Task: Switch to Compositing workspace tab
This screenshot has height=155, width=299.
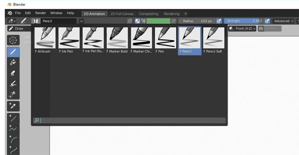Action: [x=149, y=14]
